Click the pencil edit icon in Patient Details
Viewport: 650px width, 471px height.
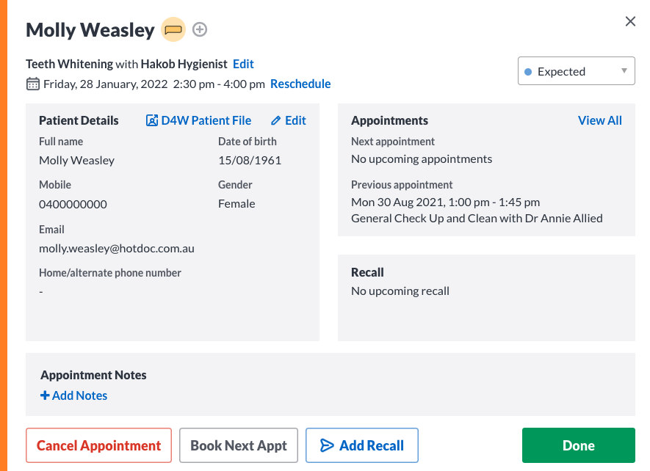(275, 120)
